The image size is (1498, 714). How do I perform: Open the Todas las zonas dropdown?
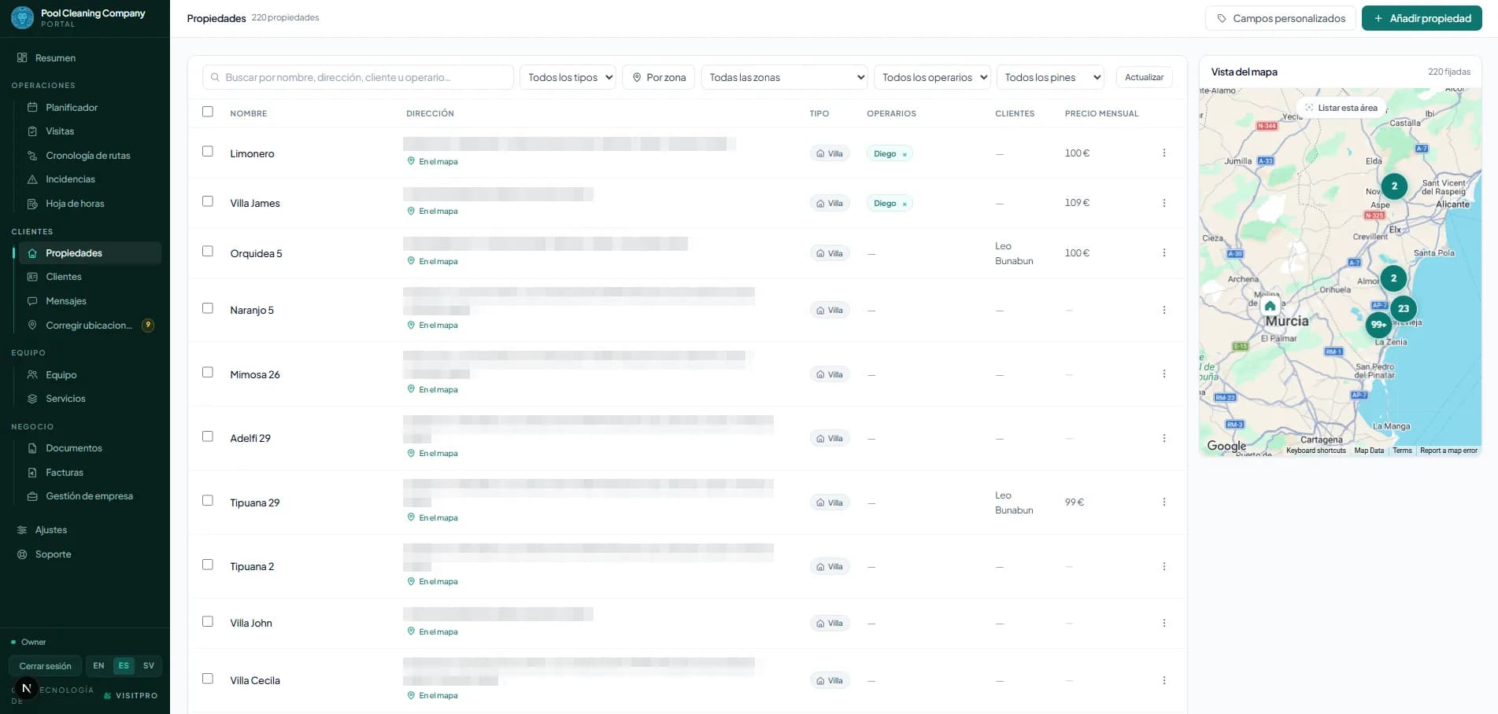click(784, 77)
